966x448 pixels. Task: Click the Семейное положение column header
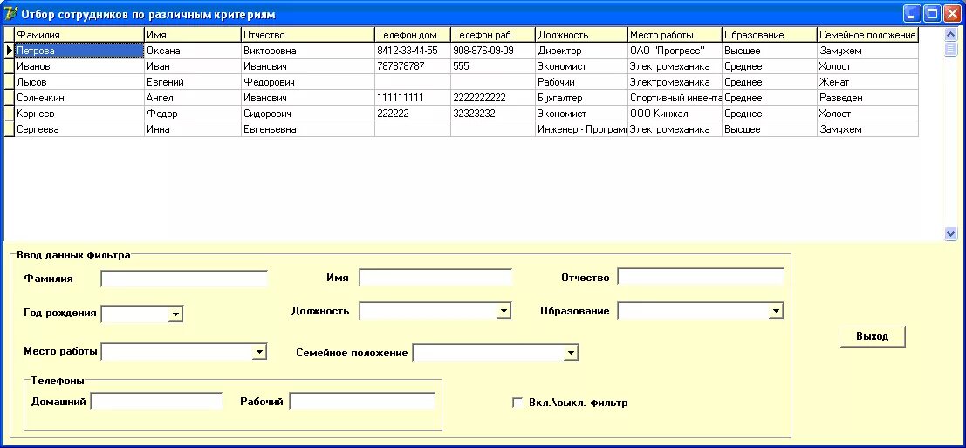pyautogui.click(x=868, y=35)
